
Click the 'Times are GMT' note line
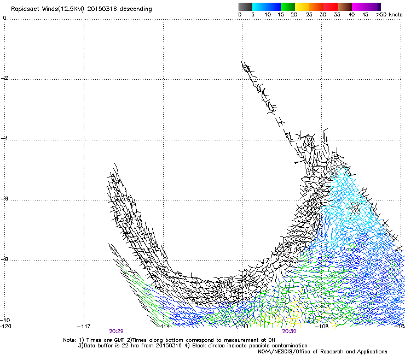[x=169, y=340]
